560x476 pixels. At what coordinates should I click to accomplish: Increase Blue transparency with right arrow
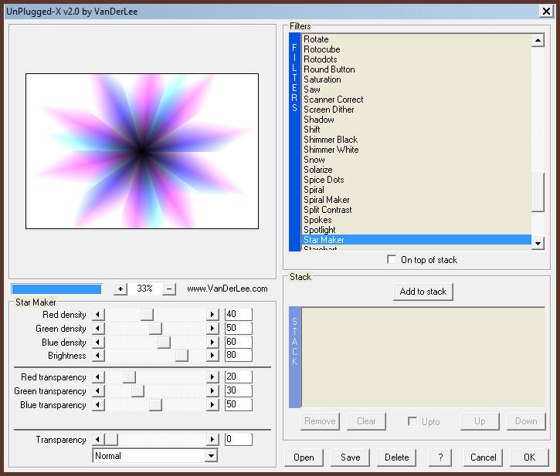212,404
